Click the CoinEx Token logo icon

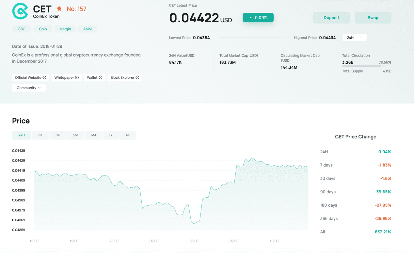coord(20,11)
